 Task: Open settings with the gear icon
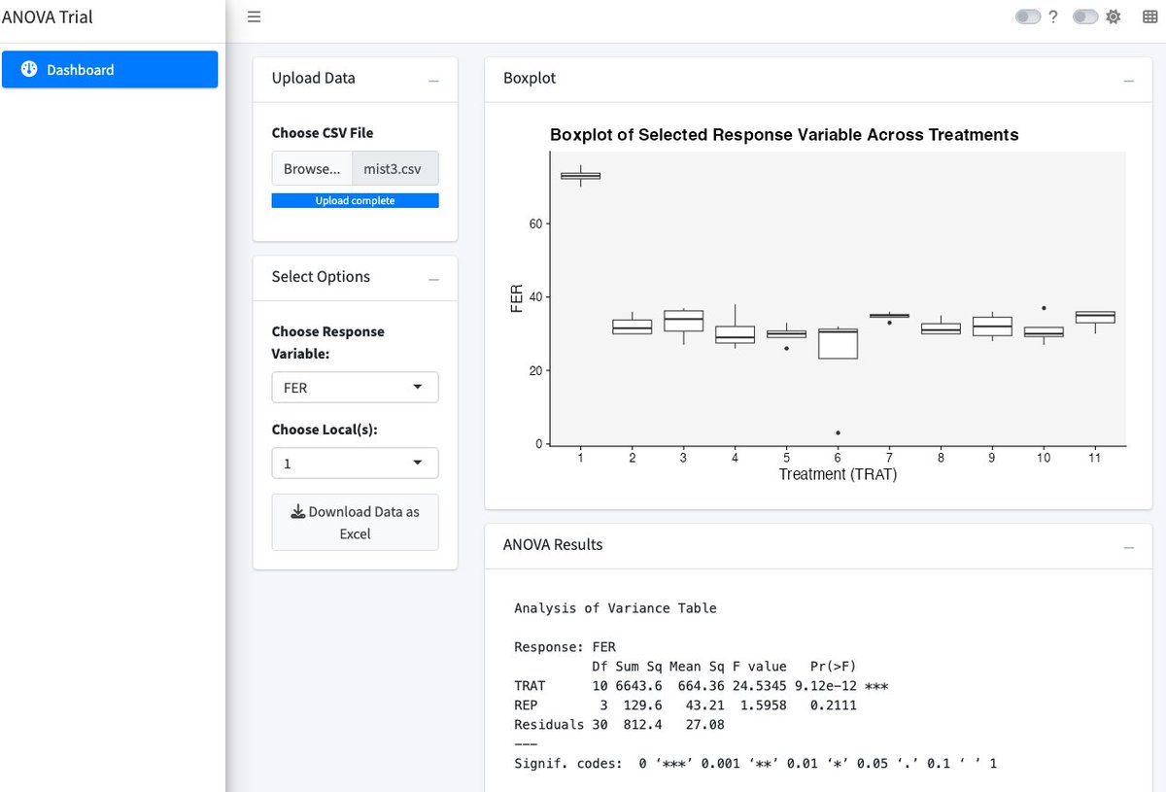pos(1114,17)
